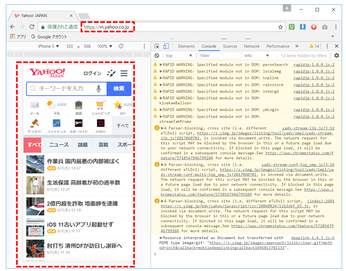Click the Yahoo sparkle dots icon

[111, 73]
